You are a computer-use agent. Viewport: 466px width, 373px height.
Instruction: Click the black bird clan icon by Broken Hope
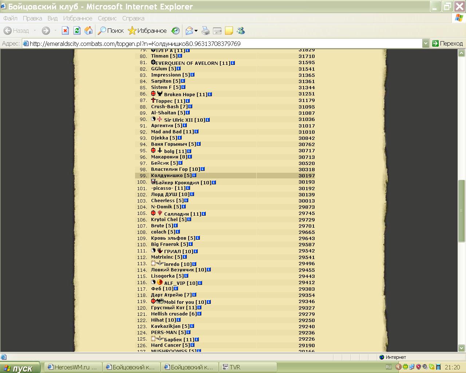[159, 94]
